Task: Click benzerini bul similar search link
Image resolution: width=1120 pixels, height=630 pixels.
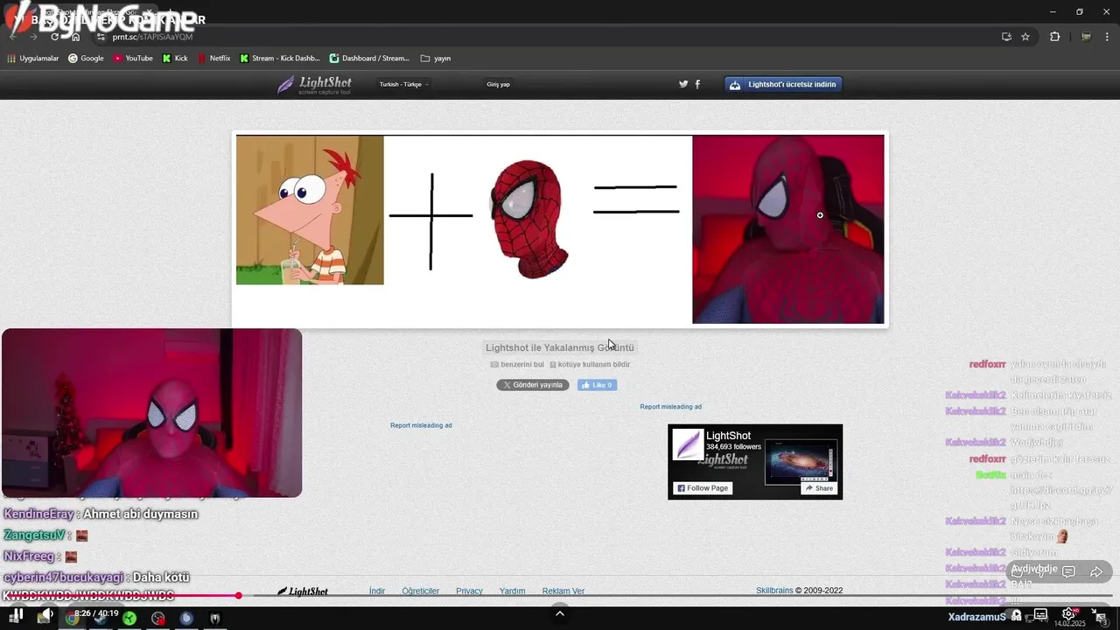Action: [517, 365]
